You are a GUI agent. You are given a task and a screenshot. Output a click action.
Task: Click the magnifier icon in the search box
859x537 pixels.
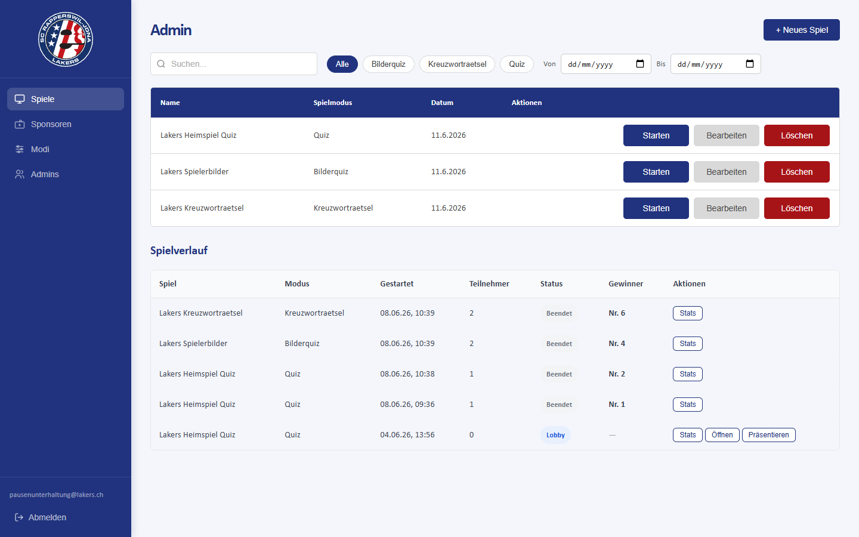pyautogui.click(x=161, y=64)
